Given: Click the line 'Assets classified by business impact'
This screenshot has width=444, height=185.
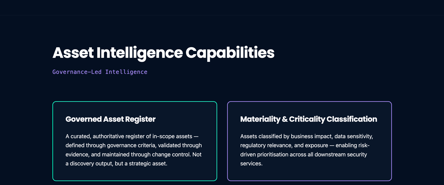Looking at the screenshot, I should coord(306,136).
